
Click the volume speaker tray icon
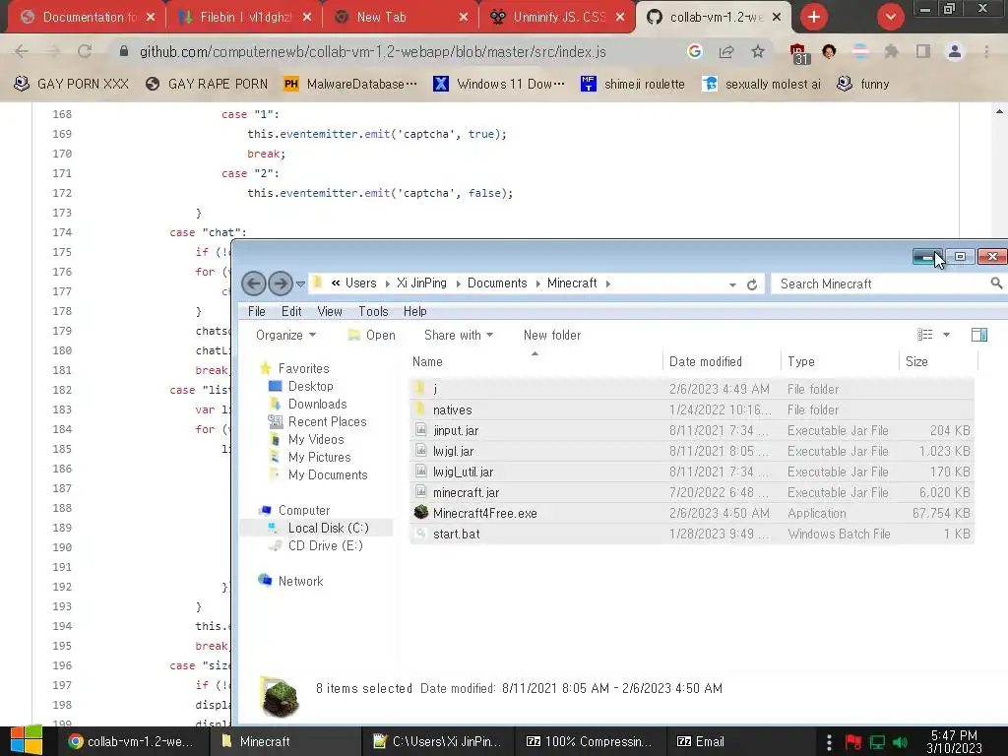click(x=900, y=742)
